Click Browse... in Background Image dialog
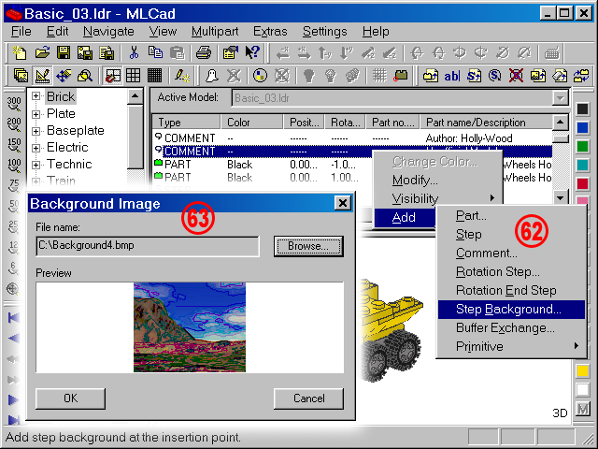The width and height of the screenshot is (598, 449). point(308,246)
